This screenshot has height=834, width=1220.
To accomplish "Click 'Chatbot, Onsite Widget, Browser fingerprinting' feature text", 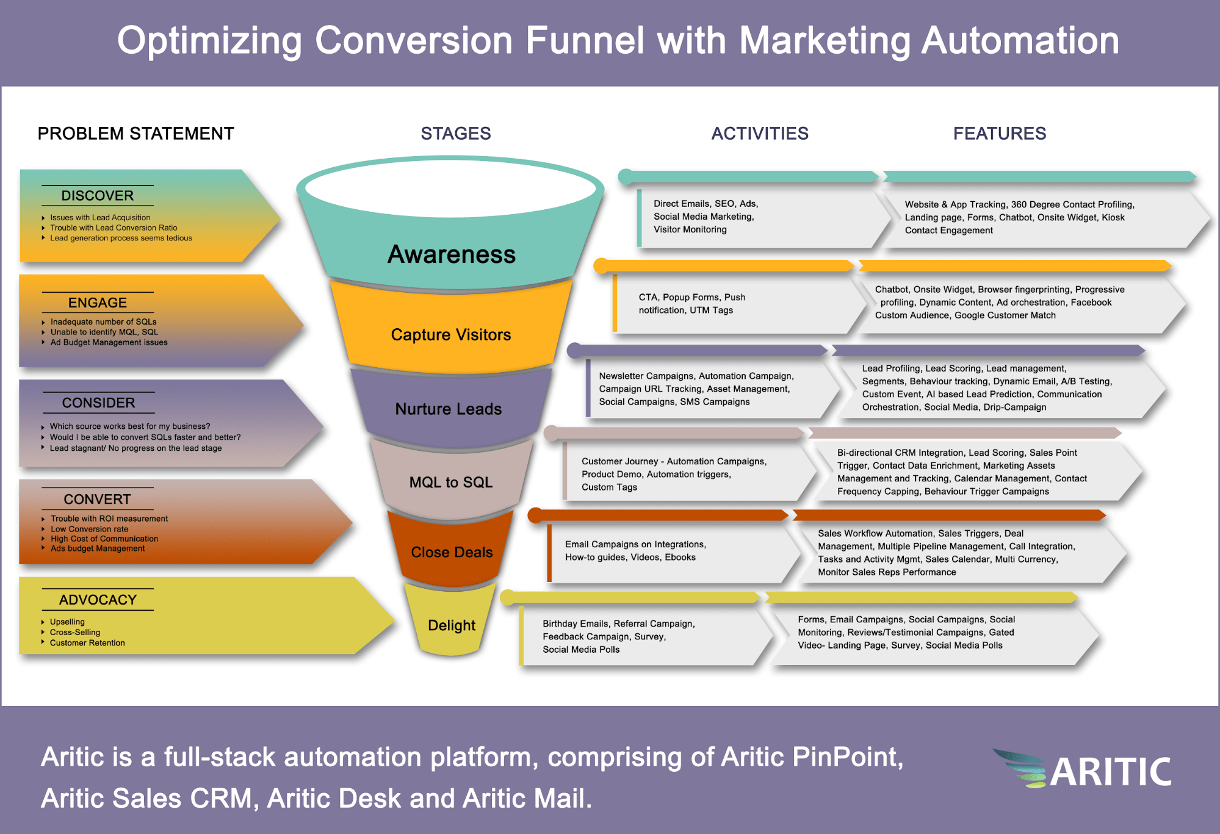I will pos(973,289).
